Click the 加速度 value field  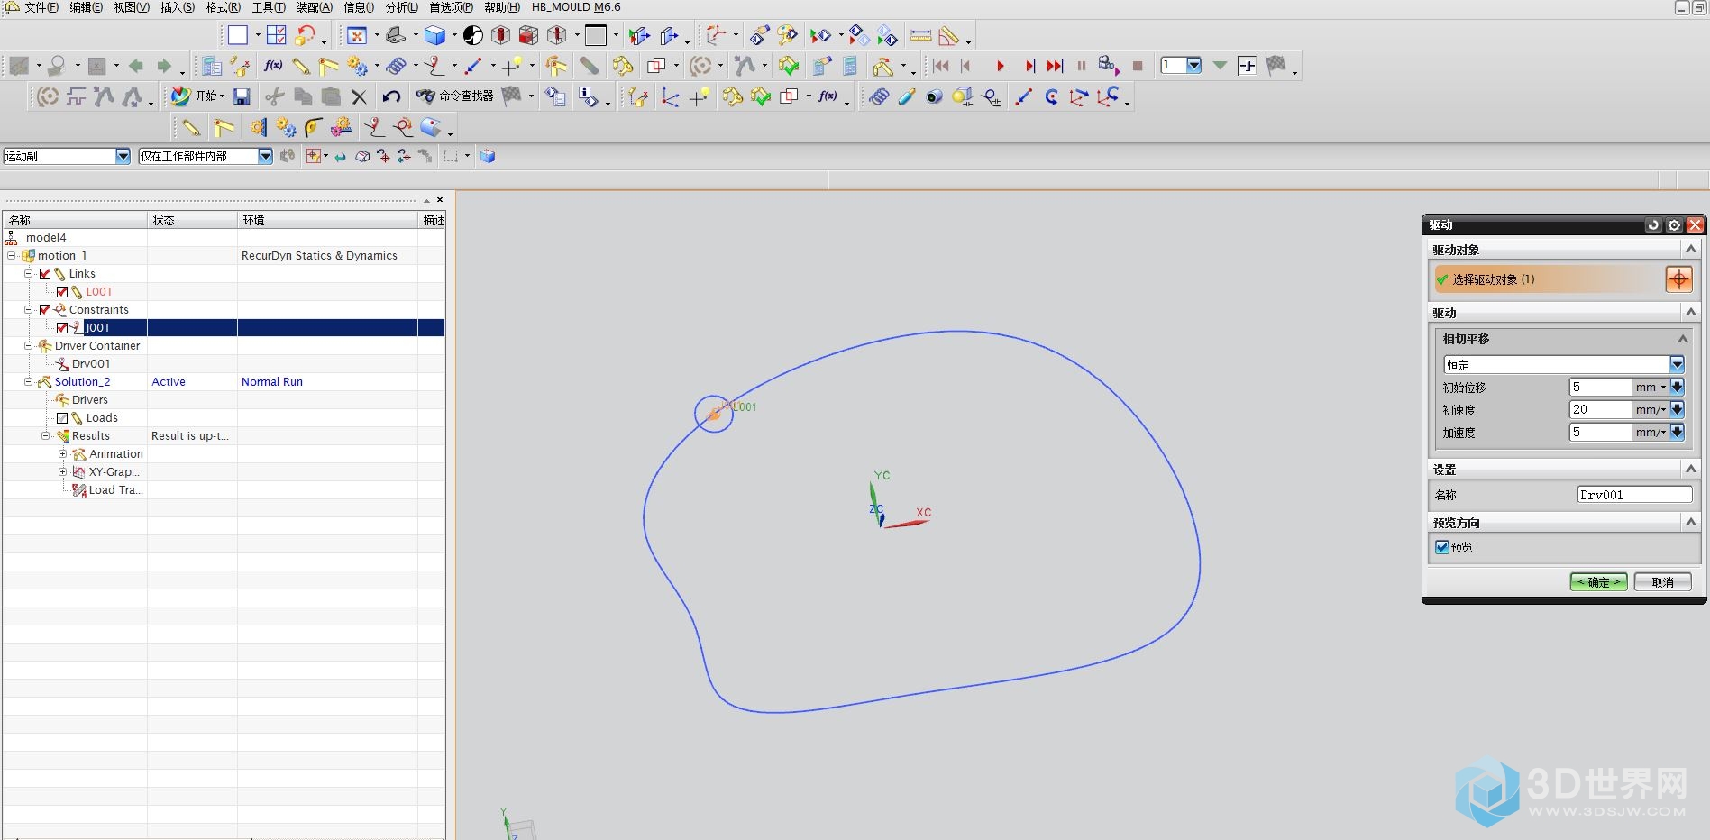click(x=1601, y=432)
